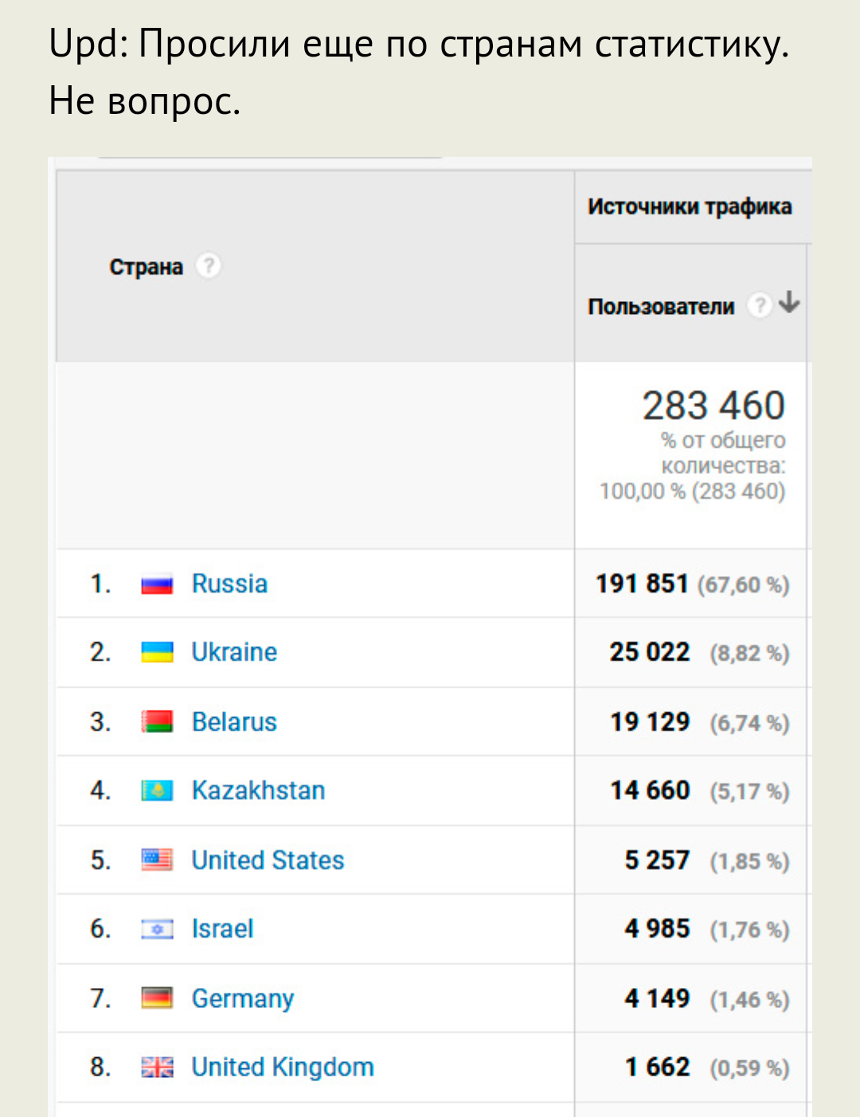
Task: Select the Germany country link
Action: click(x=243, y=998)
